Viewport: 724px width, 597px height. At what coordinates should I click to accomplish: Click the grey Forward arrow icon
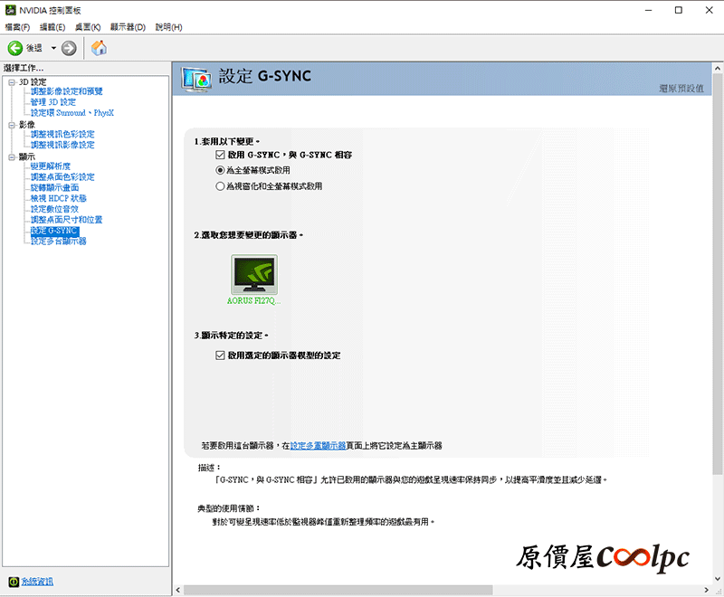pyautogui.click(x=69, y=48)
